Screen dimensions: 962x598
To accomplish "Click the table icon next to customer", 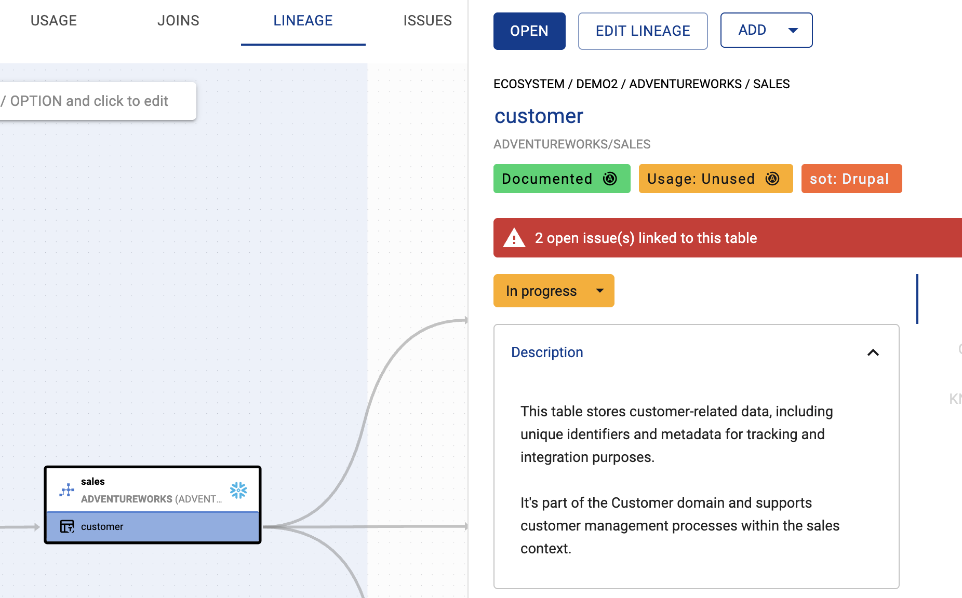I will [67, 526].
